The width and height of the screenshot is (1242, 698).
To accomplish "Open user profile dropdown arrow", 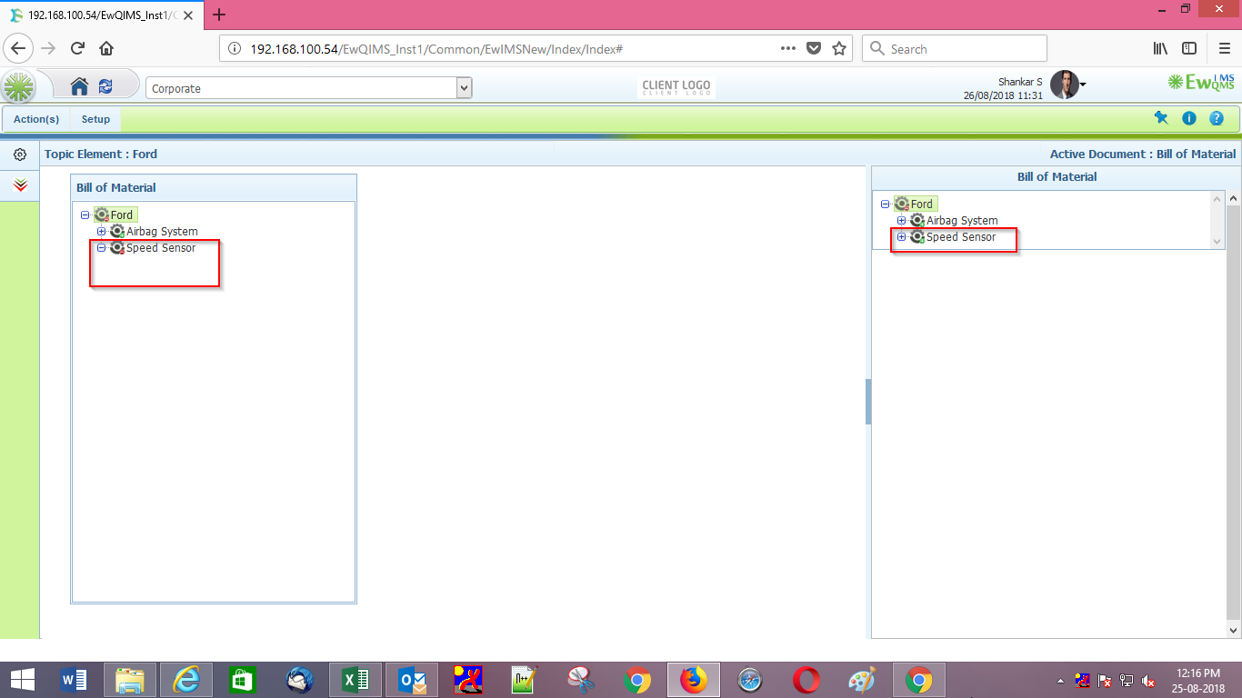I will 1082,85.
